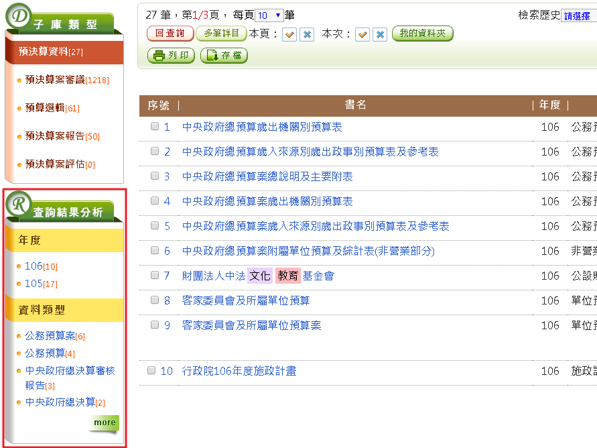Check the box for record 1
The height and width of the screenshot is (448, 597).
click(155, 127)
